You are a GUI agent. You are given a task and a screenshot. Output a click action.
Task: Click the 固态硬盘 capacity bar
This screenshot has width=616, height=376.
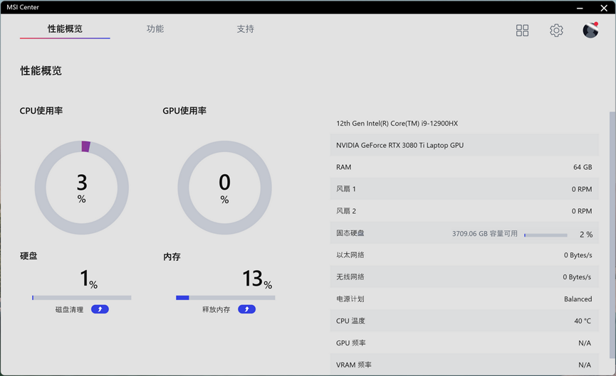(545, 235)
